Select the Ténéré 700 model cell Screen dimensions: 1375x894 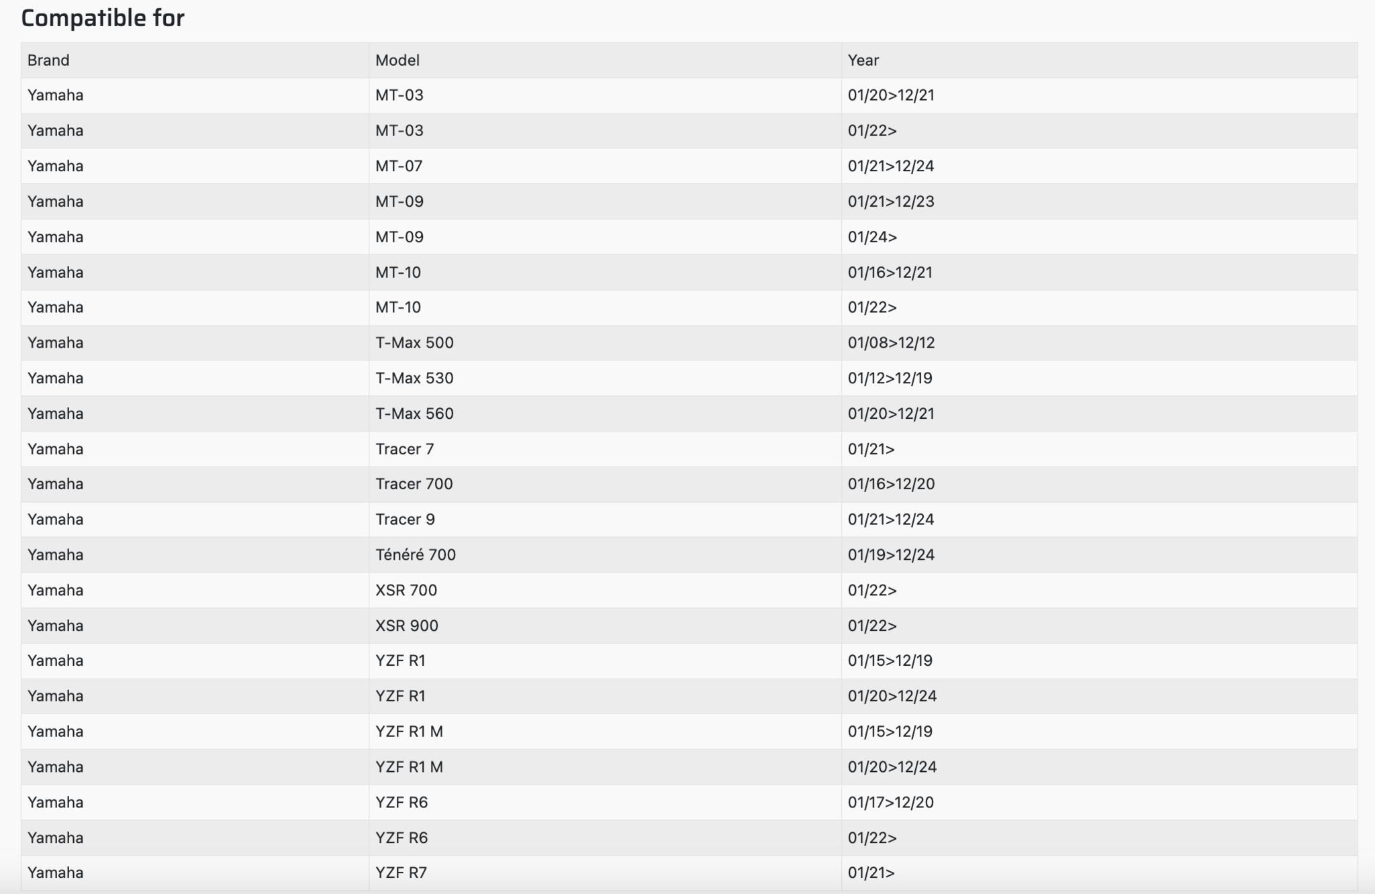tap(416, 555)
